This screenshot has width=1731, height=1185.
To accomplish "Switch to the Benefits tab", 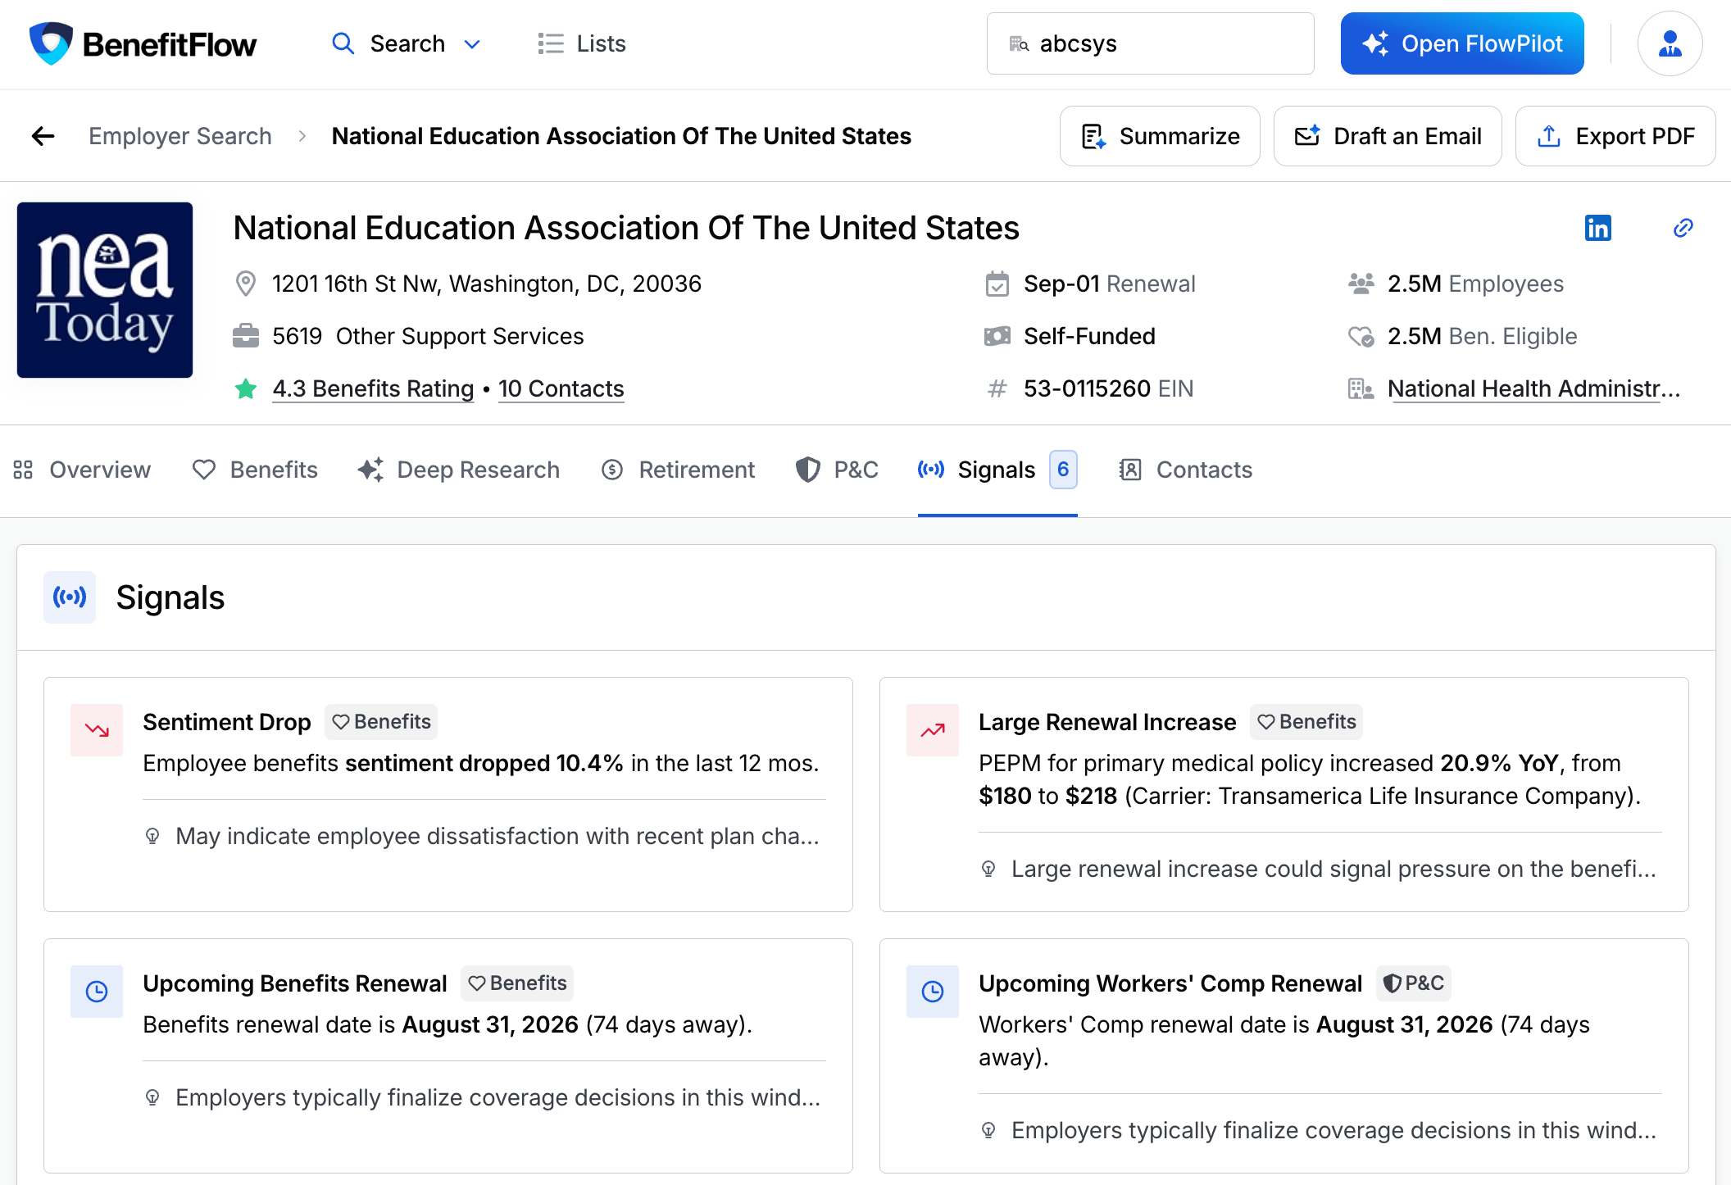I will click(x=255, y=470).
